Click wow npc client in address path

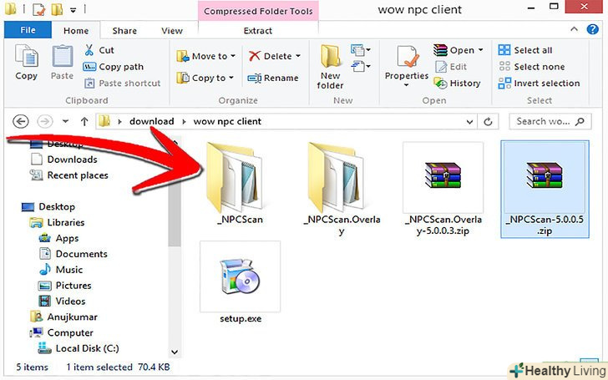[227, 121]
